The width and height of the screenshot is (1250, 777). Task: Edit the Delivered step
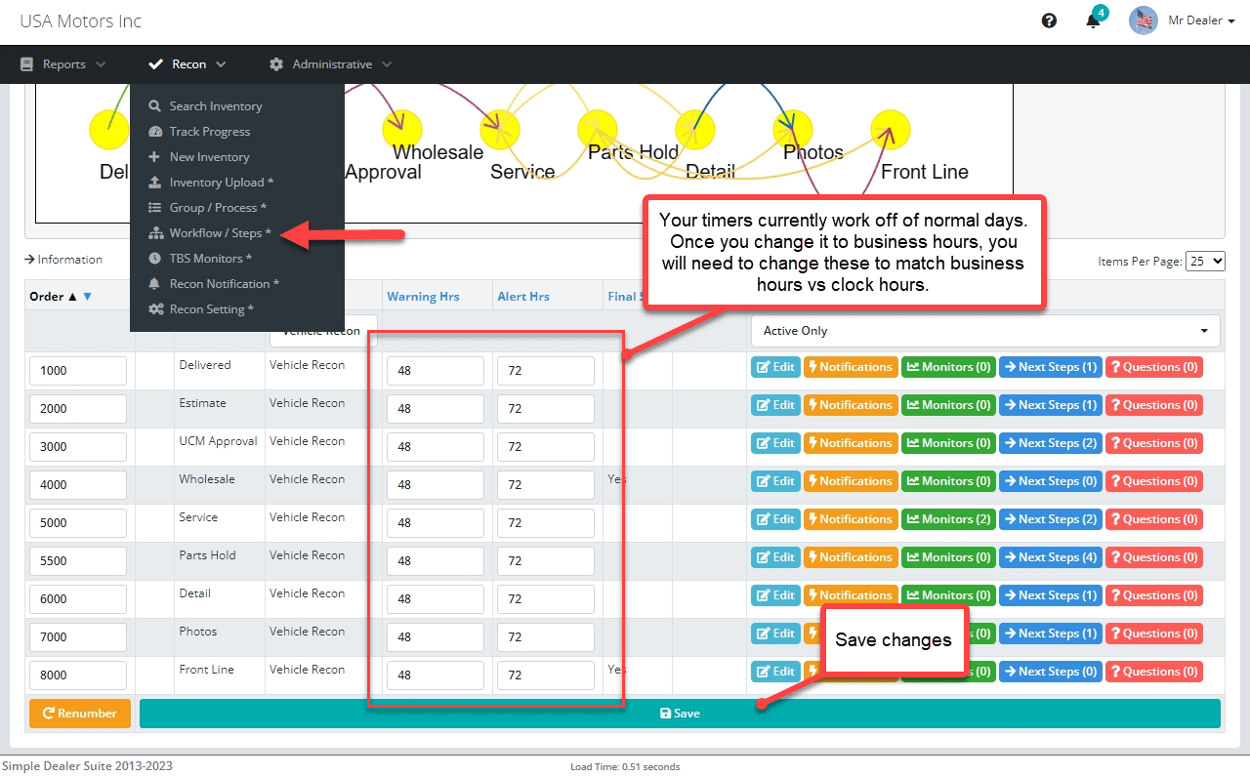pyautogui.click(x=775, y=367)
